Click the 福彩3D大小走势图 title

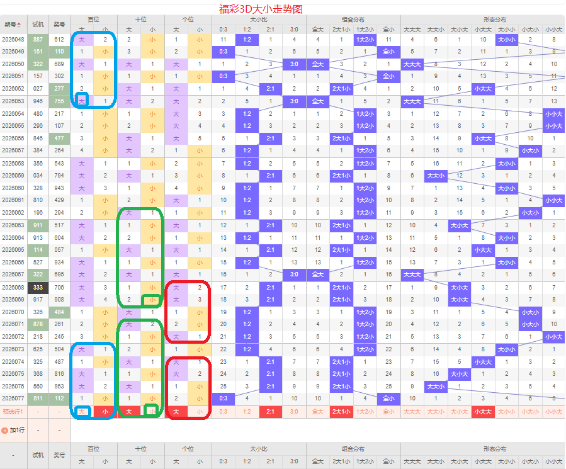[x=261, y=9]
